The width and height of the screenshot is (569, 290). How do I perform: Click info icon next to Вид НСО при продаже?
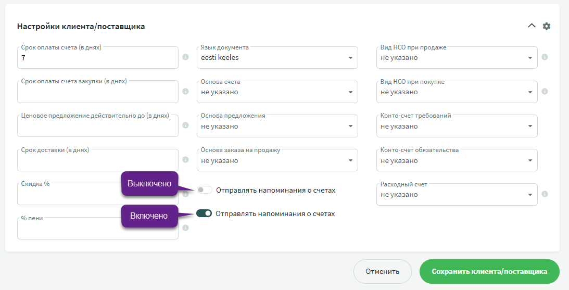pos(545,57)
